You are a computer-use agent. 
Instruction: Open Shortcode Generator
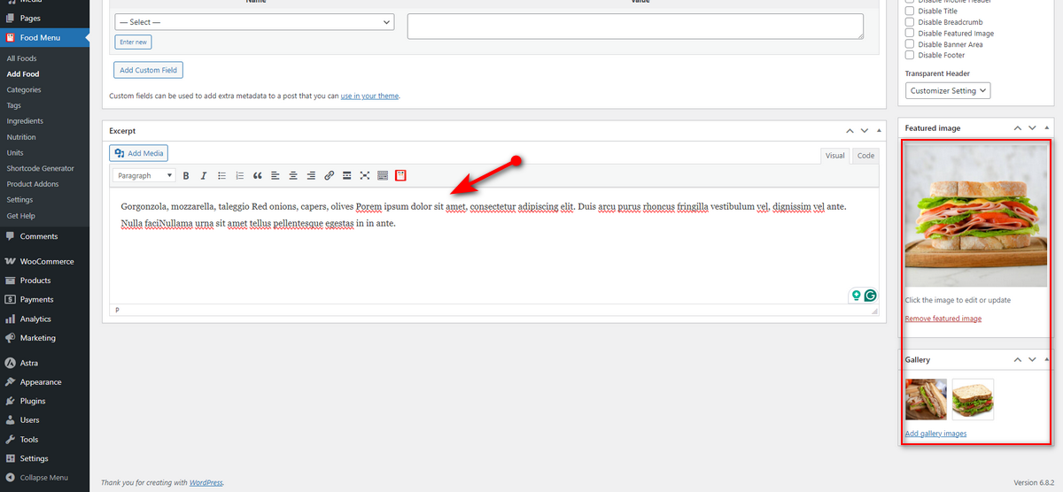click(40, 168)
